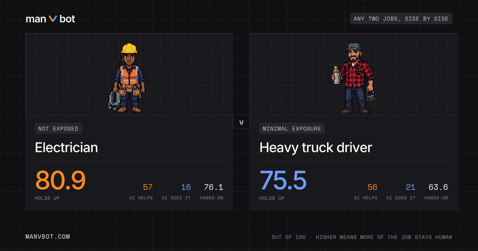This screenshot has height=251, width=478.
Task: Click Electrician's AI helps value 57
Action: point(148,187)
